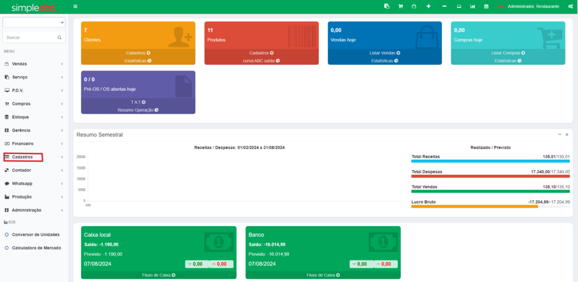Open the bar chart icon in header
Viewport: 578px width, 282px height.
[x=472, y=6]
